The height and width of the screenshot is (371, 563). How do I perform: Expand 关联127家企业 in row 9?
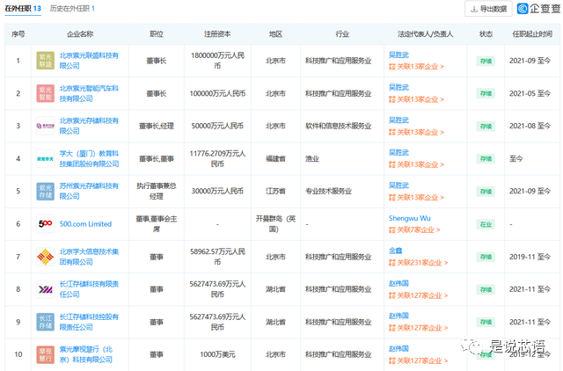(419, 328)
